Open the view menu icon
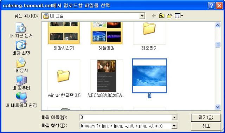 click(179, 16)
